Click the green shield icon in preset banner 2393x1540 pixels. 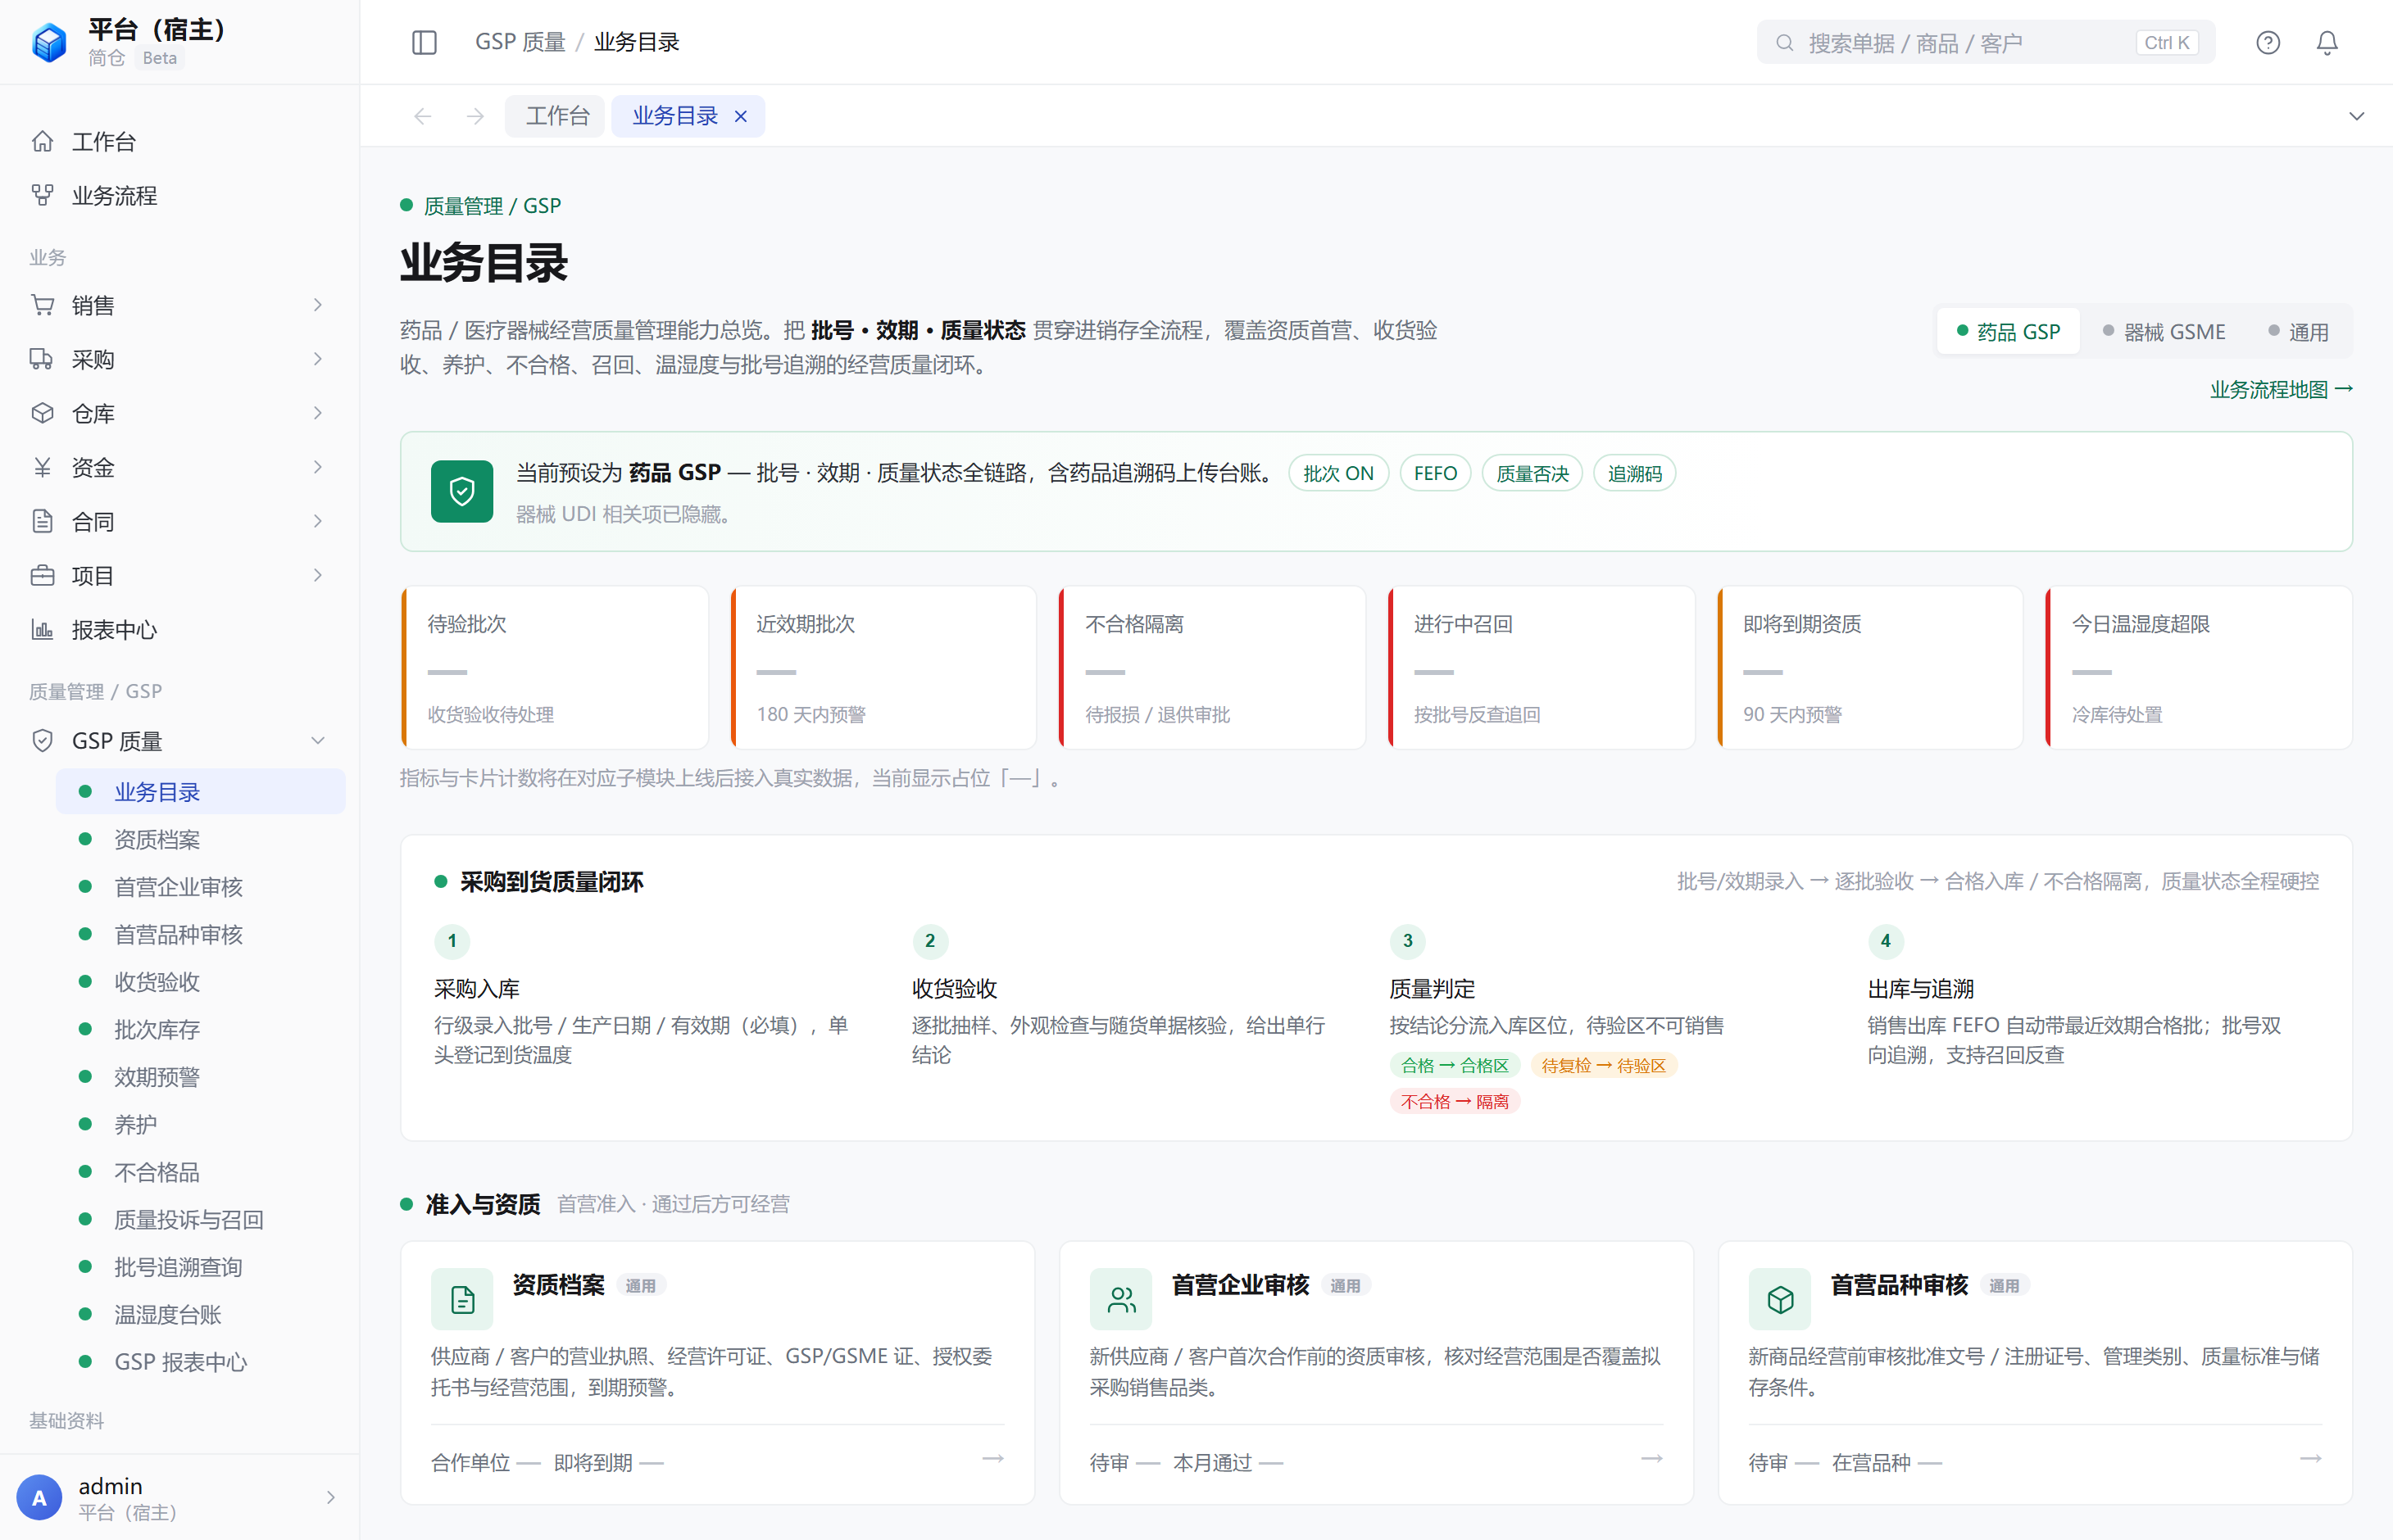point(462,491)
